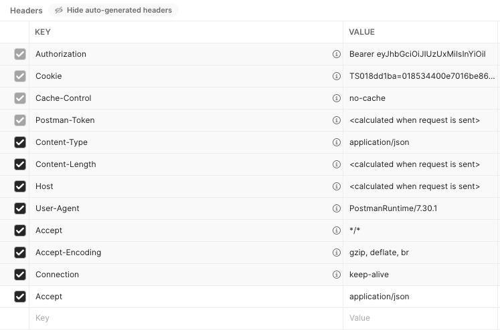Select the application/json value of last Accept row
This screenshot has height=330, width=500.
[380, 297]
